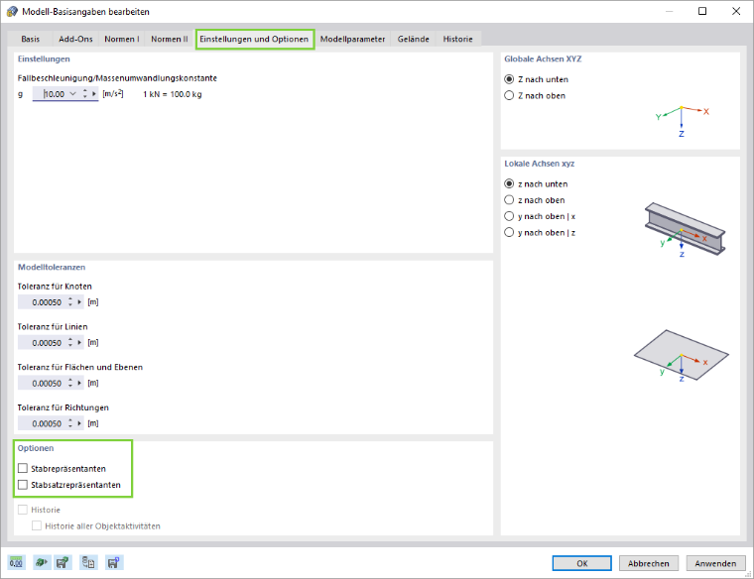Expand arrow menu of Toleranz für Linien
Screen dimensions: 754x579
79,343
